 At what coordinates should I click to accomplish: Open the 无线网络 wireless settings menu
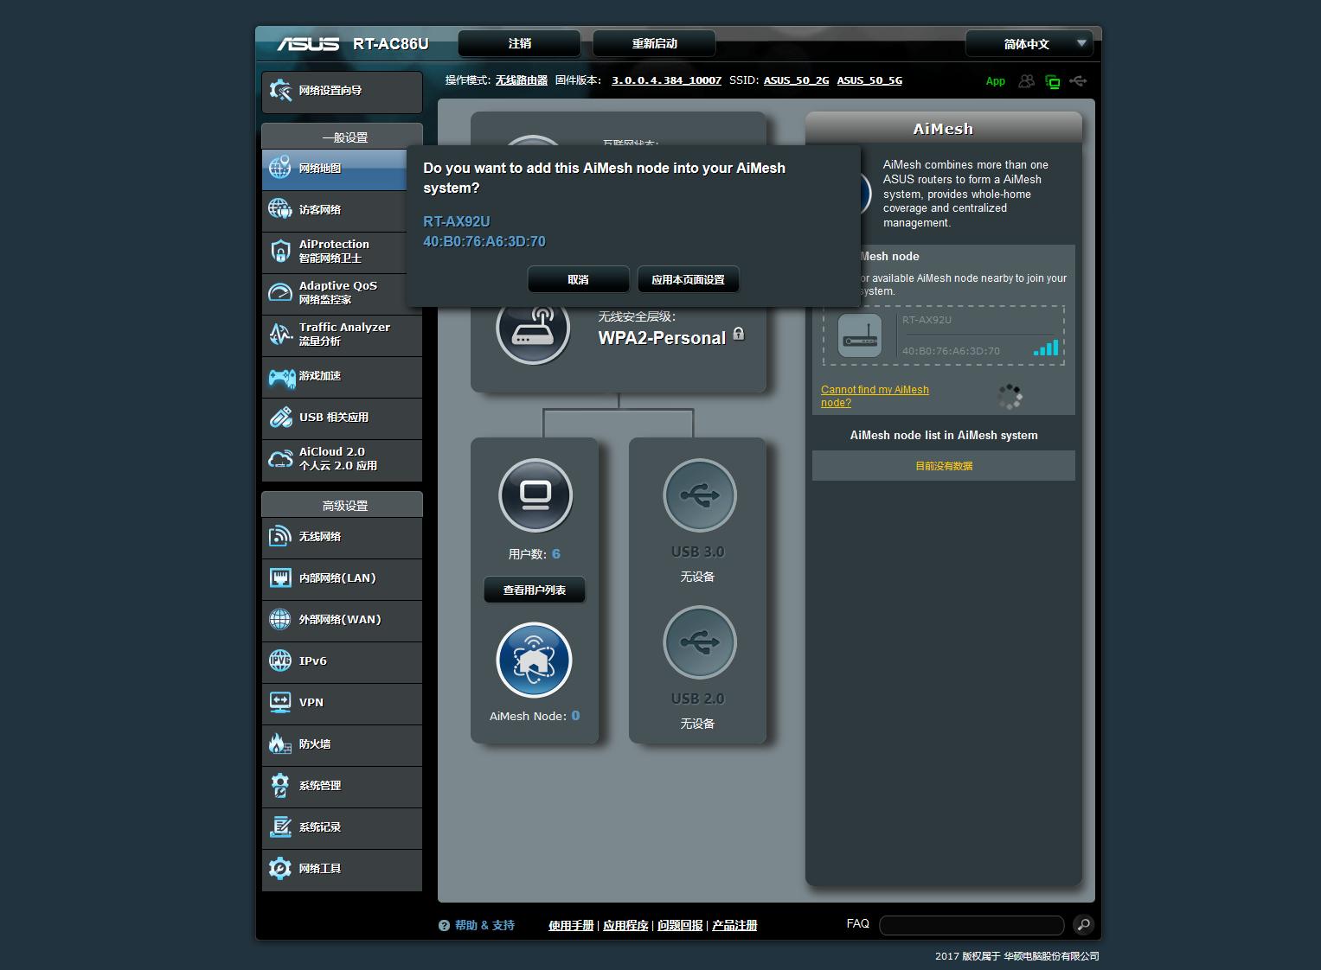coord(342,537)
